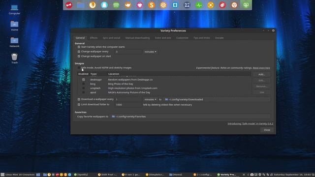Switch to the Sync and social tab
This screenshot has width=315, height=177.
point(111,38)
